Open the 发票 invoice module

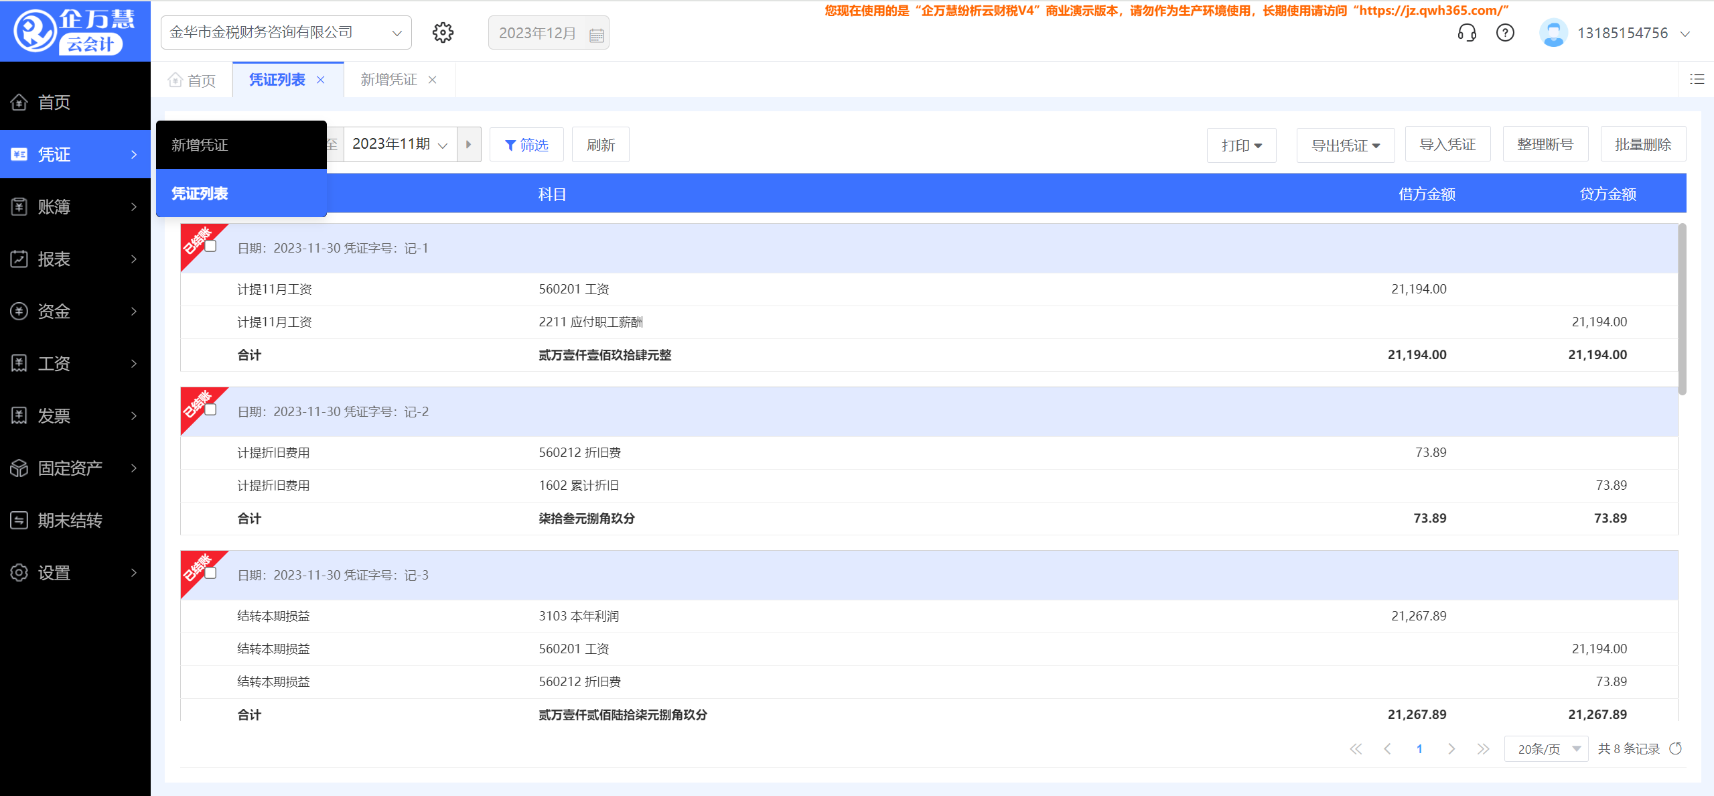click(54, 415)
